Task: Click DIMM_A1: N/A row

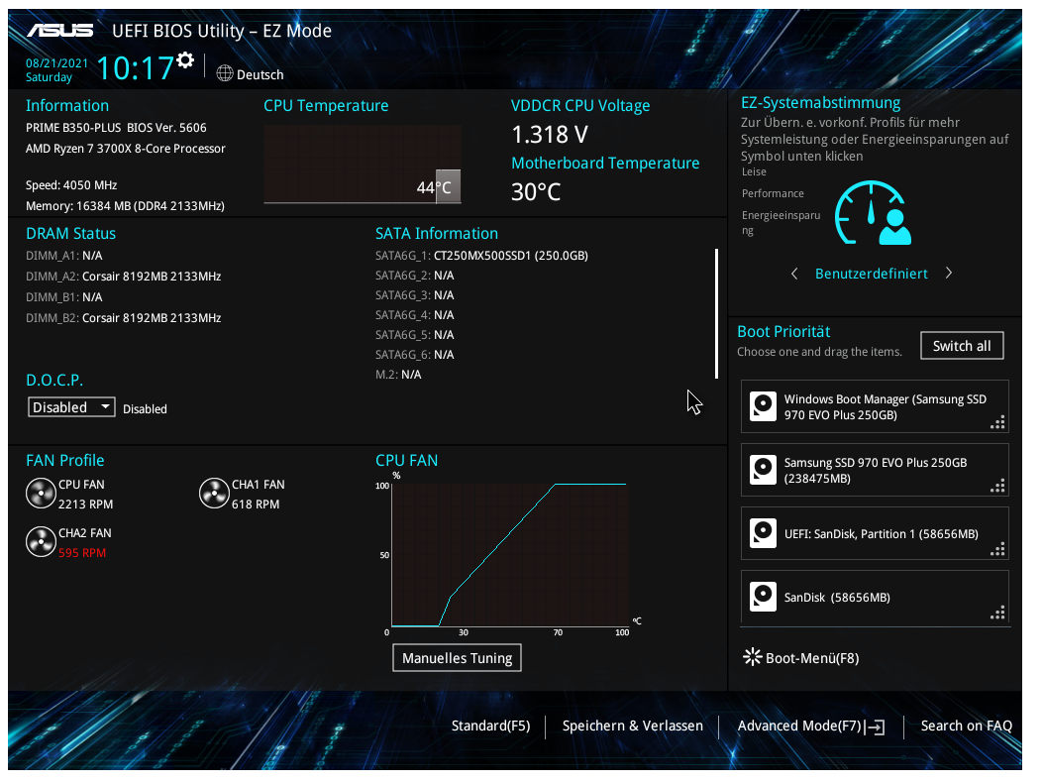Action: pyautogui.click(x=63, y=256)
